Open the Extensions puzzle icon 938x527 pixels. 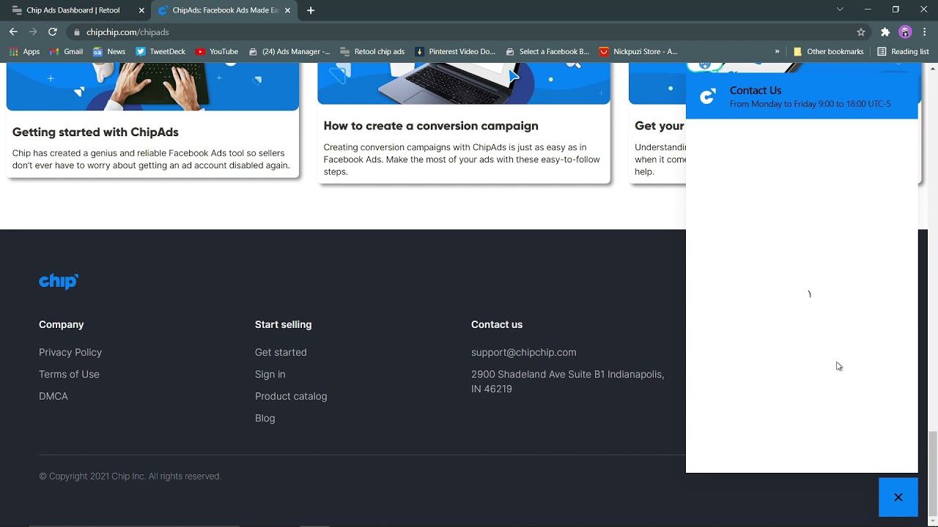885,31
